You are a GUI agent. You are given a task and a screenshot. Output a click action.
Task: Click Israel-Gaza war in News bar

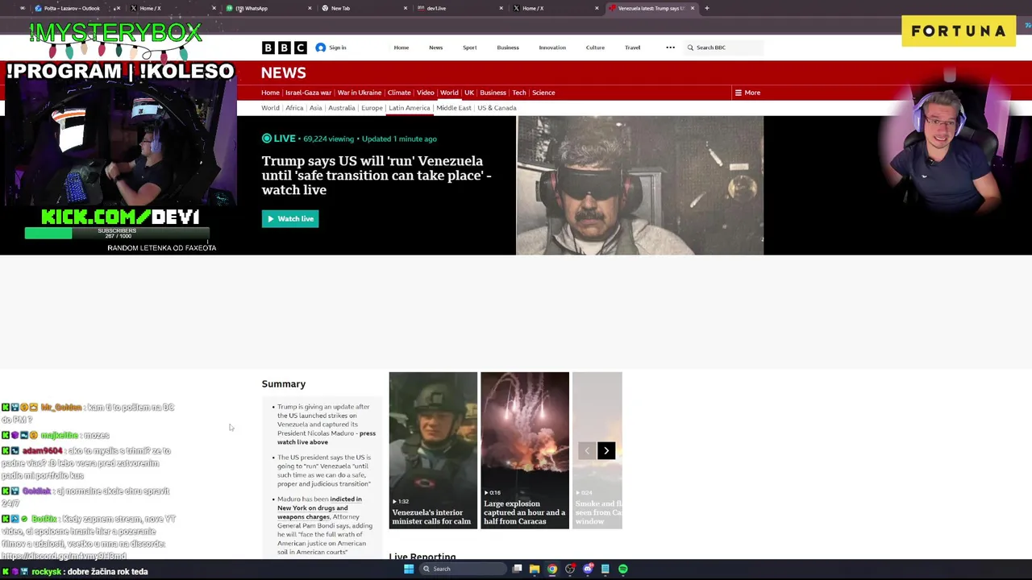[x=308, y=93]
